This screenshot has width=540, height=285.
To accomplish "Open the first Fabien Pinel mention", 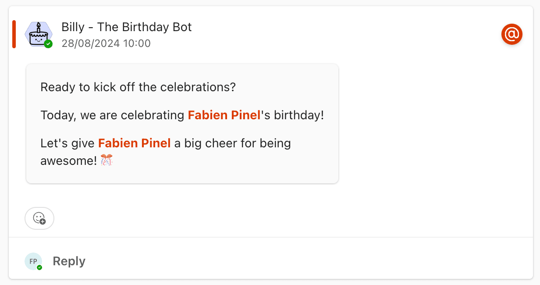I will coord(224,115).
